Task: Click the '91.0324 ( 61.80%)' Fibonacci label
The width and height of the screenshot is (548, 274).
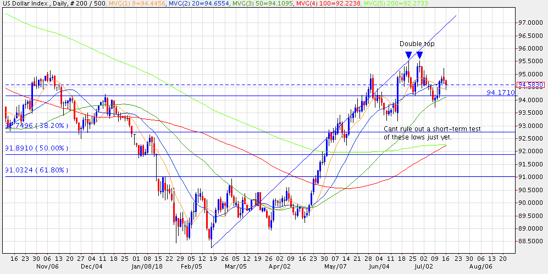Action: point(36,170)
